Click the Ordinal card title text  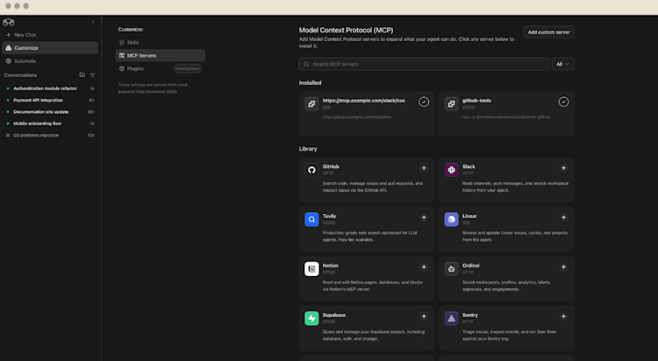[x=471, y=265]
